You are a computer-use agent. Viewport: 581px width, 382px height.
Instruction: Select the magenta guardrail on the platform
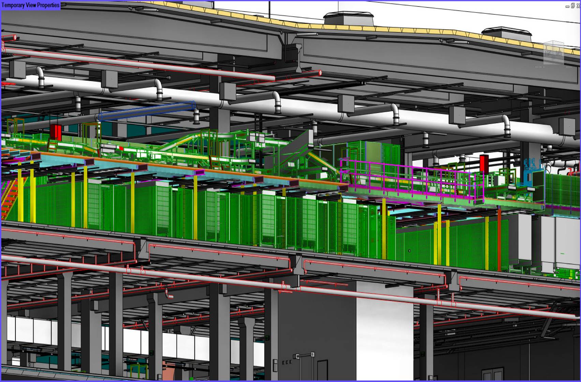tap(409, 176)
